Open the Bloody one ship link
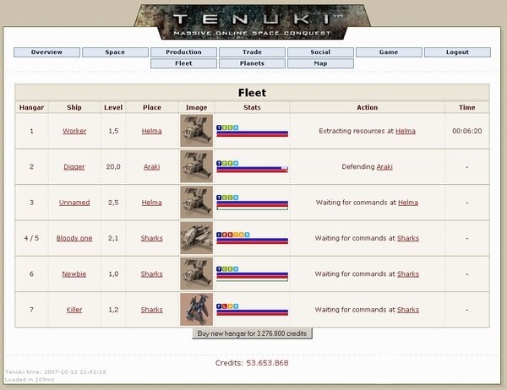The width and height of the screenshot is (507, 390). (x=74, y=238)
